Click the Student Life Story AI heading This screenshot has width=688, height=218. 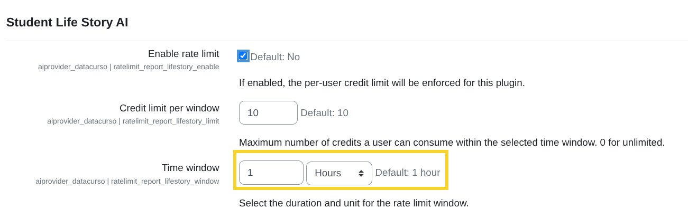click(67, 23)
